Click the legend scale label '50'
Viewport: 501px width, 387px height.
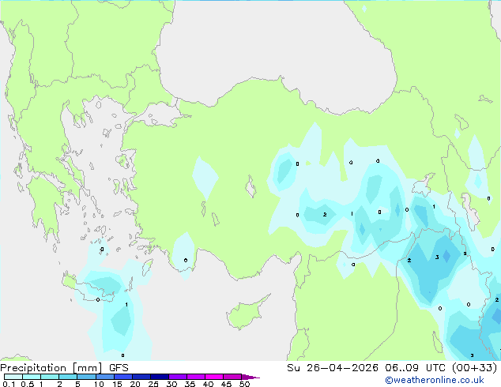[x=245, y=384]
